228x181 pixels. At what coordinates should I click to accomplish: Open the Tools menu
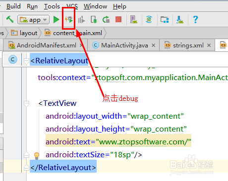[x=52, y=6]
